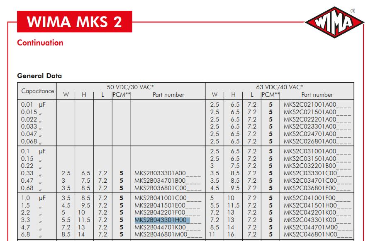Click the 0.068 capacitance value
This screenshot has height=241, width=373.
click(29, 141)
